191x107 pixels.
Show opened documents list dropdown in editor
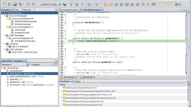(184, 10)
